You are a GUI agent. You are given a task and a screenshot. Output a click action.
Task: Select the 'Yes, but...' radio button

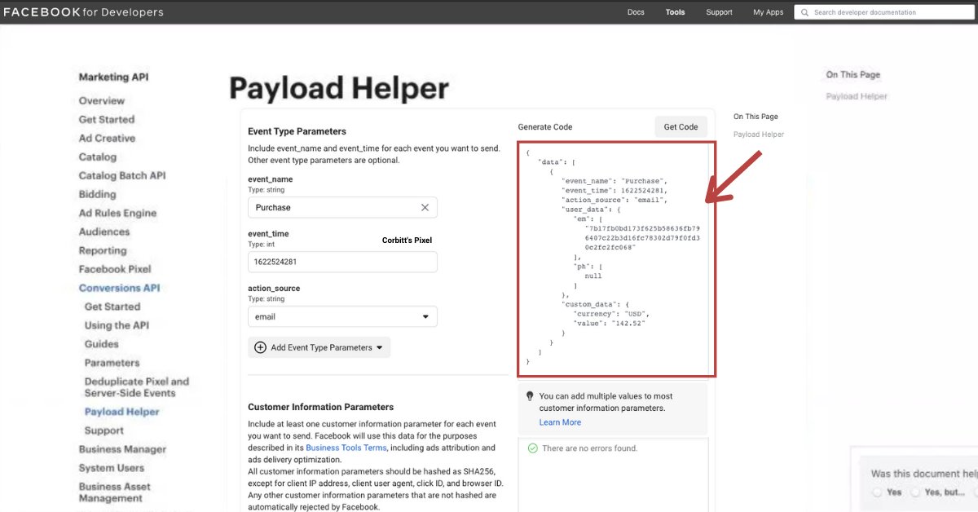click(x=915, y=492)
